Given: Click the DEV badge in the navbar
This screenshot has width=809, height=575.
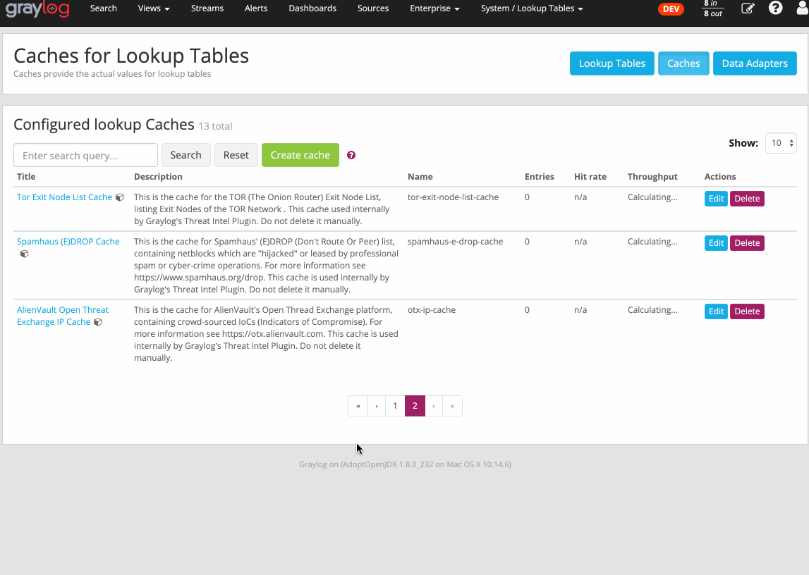Looking at the screenshot, I should click(671, 8).
